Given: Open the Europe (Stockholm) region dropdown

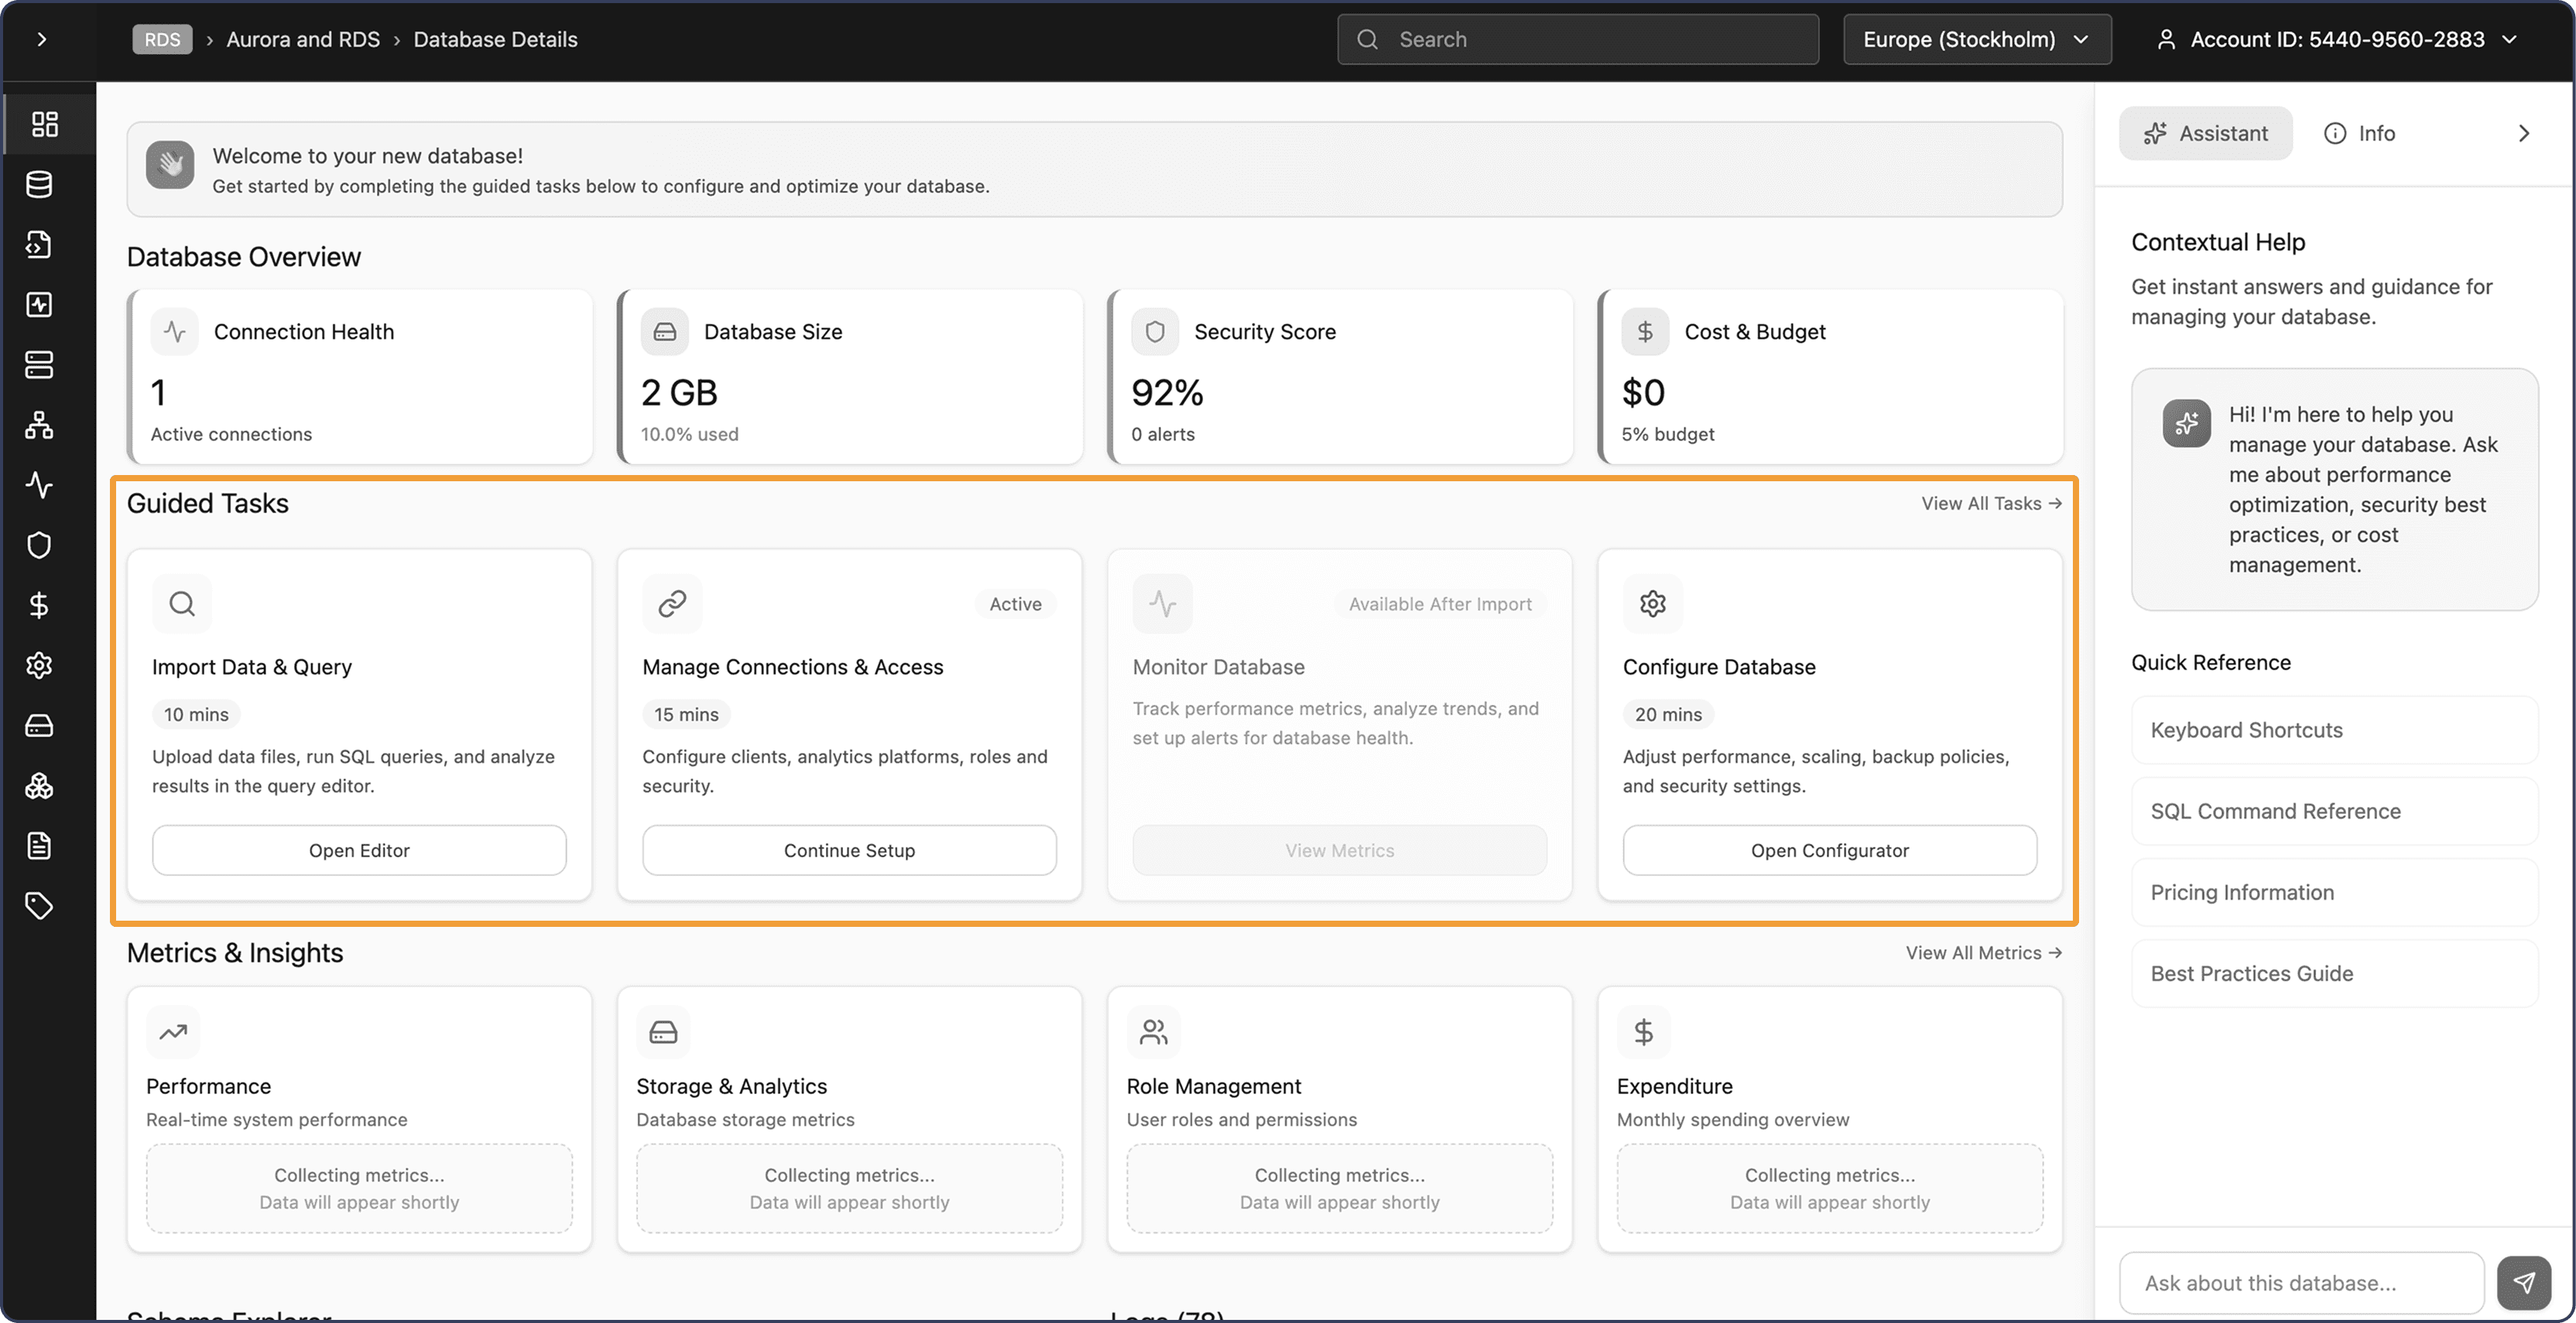Looking at the screenshot, I should pyautogui.click(x=1976, y=40).
